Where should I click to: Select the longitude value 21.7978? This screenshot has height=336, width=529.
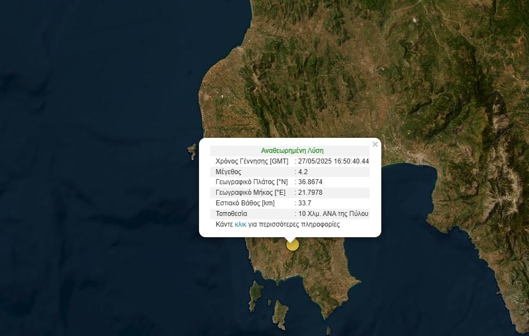(x=310, y=193)
